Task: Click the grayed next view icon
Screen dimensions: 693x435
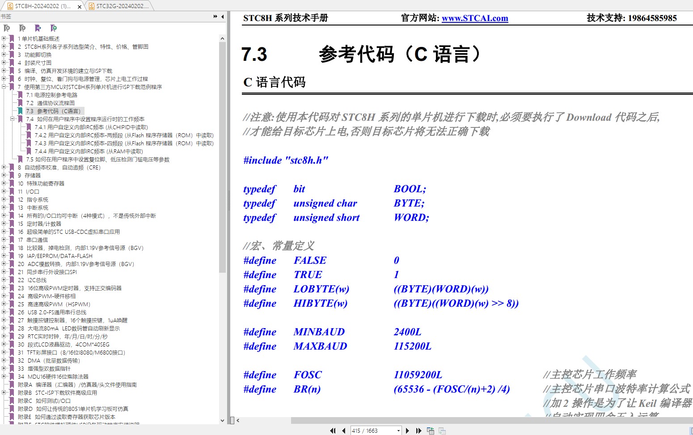Action: pyautogui.click(x=442, y=431)
